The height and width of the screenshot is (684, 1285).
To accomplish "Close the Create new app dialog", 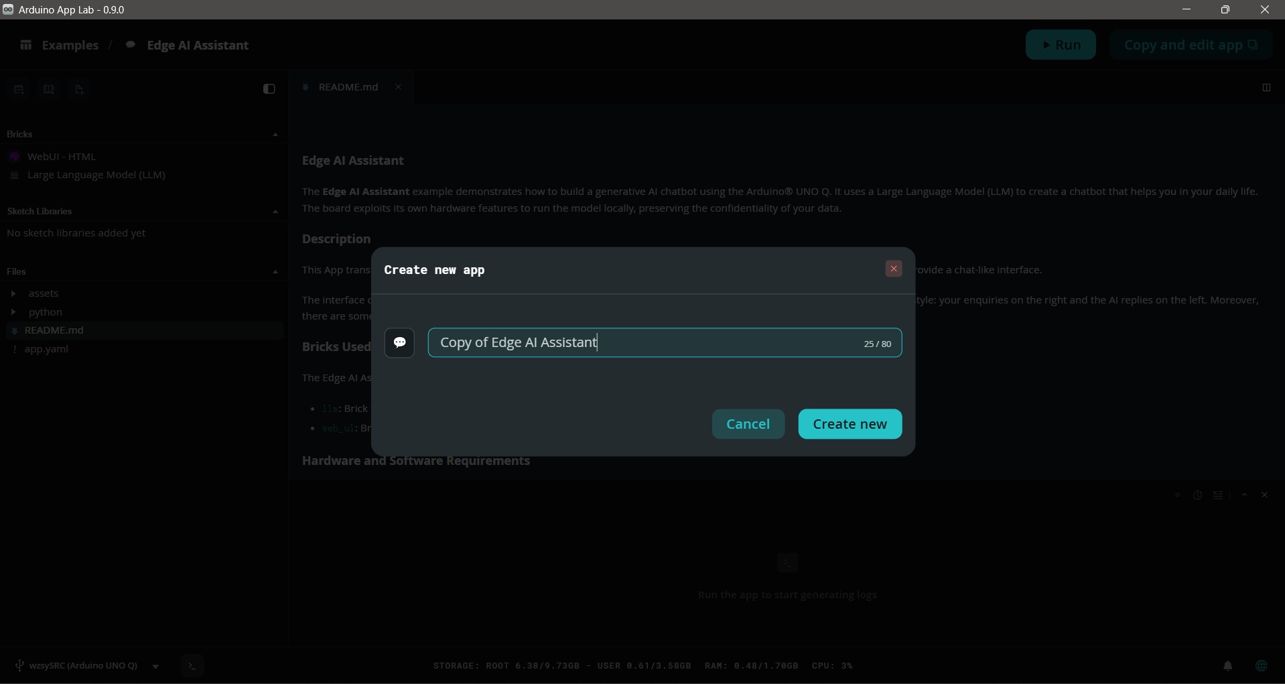I will (x=894, y=269).
